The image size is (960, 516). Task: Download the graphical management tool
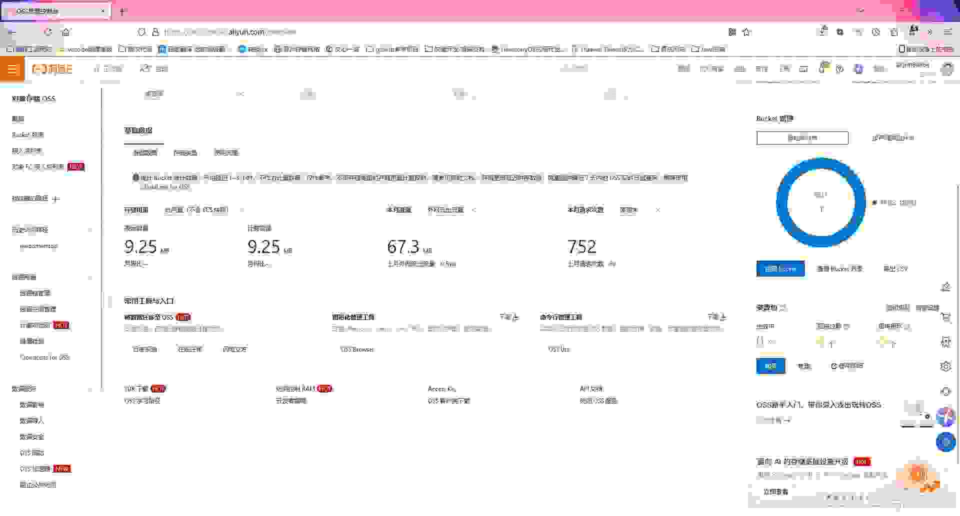tap(509, 317)
